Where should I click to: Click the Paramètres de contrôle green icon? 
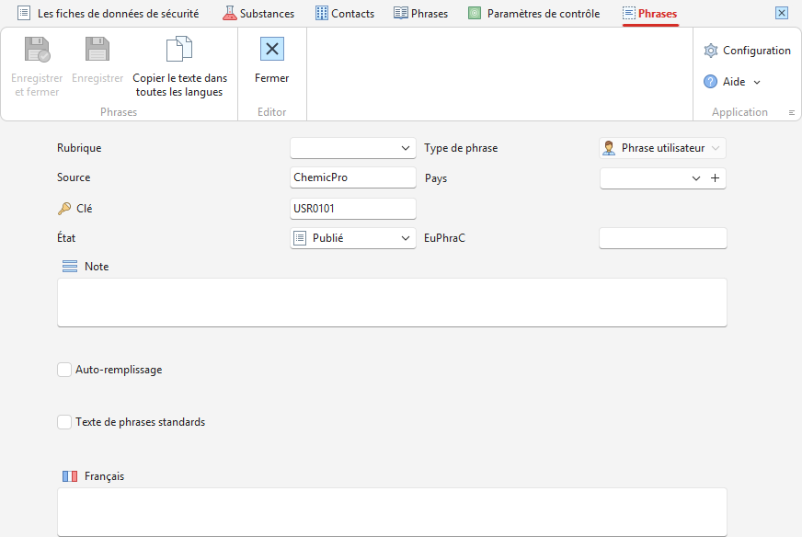click(x=475, y=13)
